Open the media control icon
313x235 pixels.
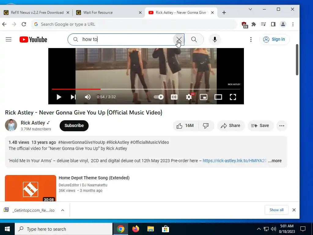coord(263,24)
